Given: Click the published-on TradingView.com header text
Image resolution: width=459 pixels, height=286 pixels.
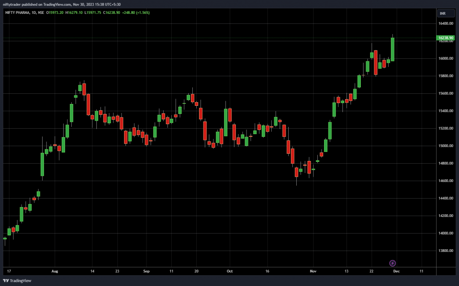Looking at the screenshot, I should [61, 4].
